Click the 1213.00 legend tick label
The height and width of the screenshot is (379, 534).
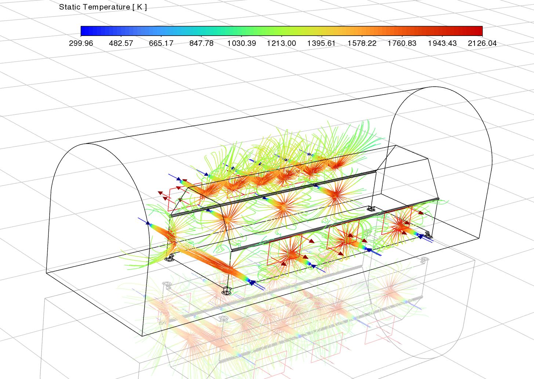tap(281, 43)
